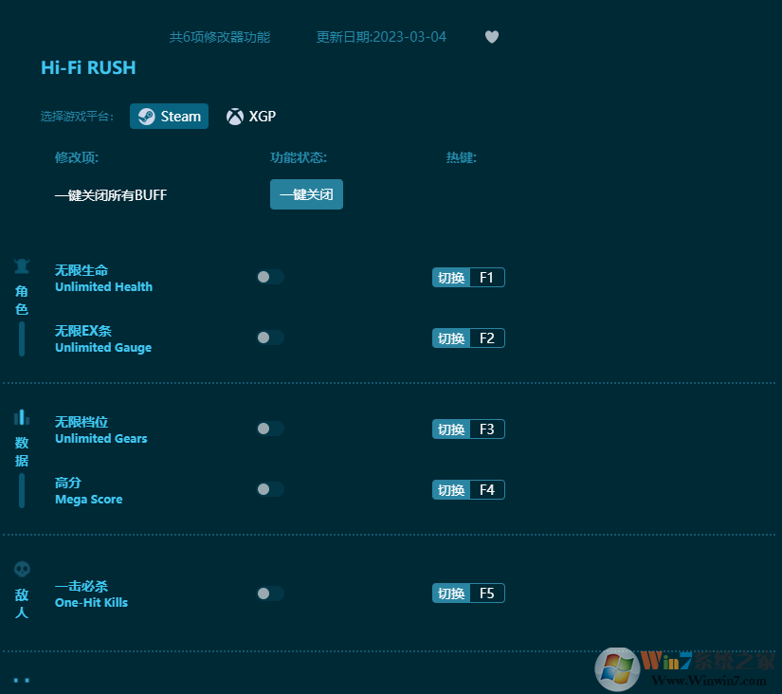The height and width of the screenshot is (694, 782).
Task: Click the 无限EX条 Unlimited Gauge label
Action: tap(103, 339)
